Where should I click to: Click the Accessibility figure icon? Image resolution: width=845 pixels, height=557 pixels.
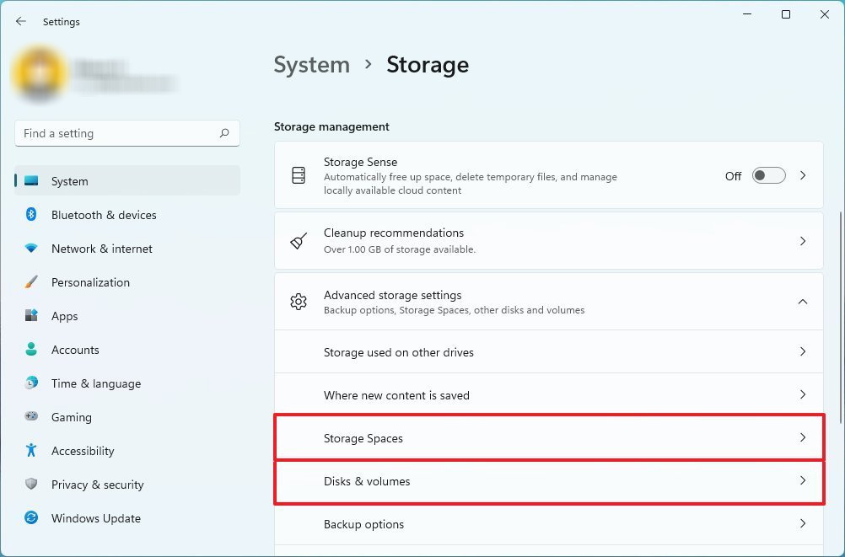click(x=31, y=451)
